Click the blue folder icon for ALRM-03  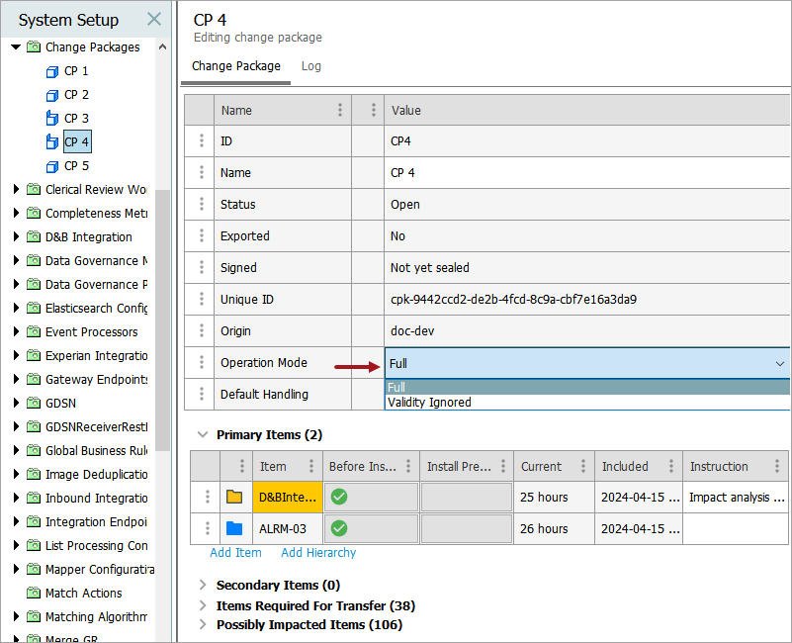pos(234,528)
